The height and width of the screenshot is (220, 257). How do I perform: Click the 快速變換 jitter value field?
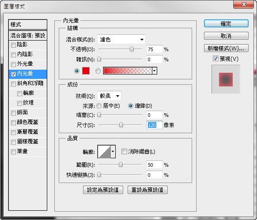(x=154, y=175)
